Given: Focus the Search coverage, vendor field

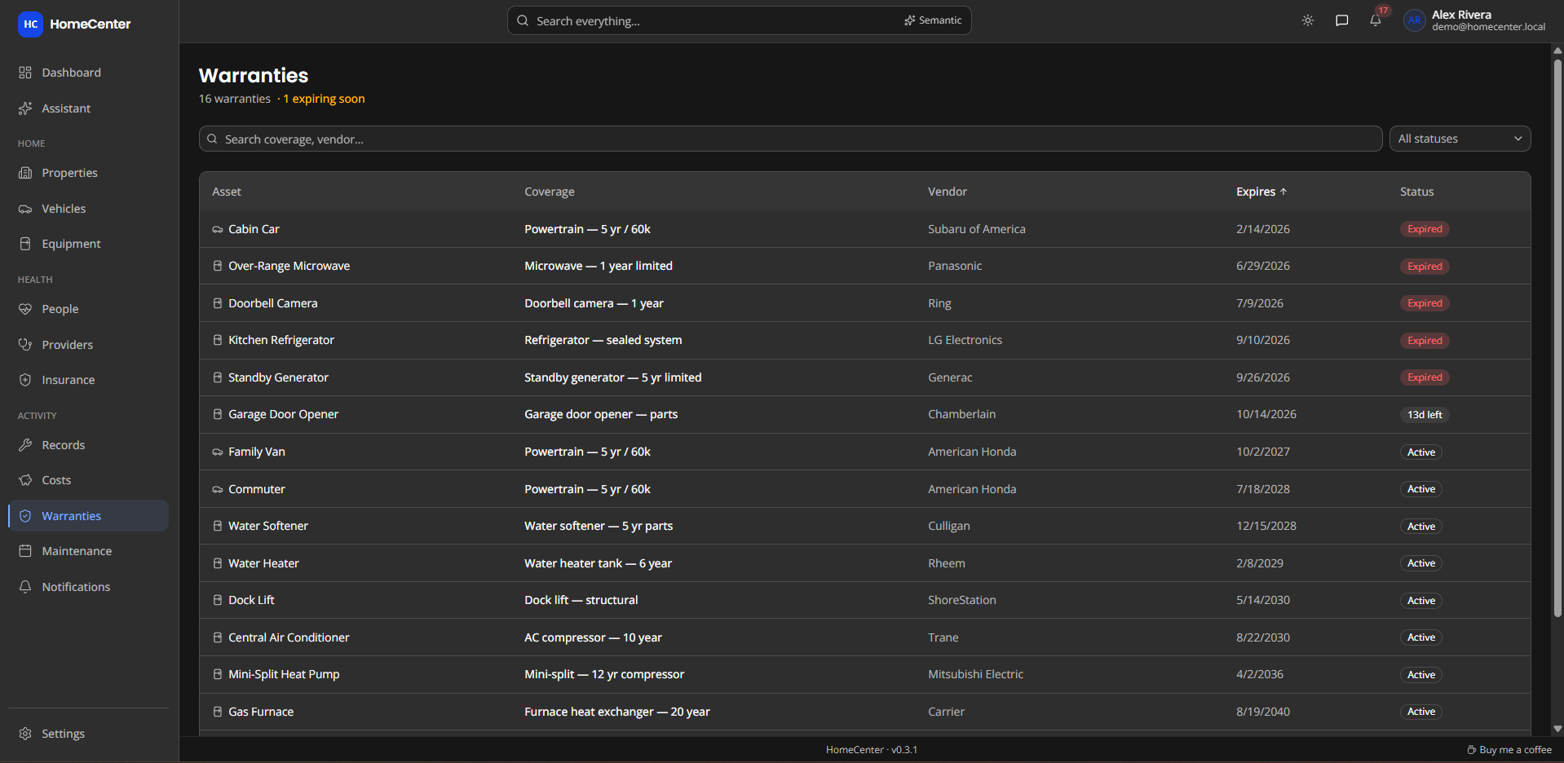Looking at the screenshot, I should pos(790,139).
